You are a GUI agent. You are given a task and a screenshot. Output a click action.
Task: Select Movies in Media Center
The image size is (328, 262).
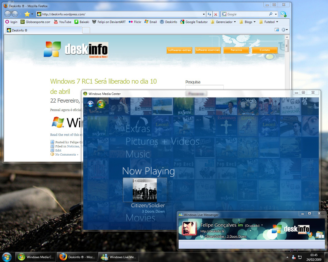pos(140,218)
